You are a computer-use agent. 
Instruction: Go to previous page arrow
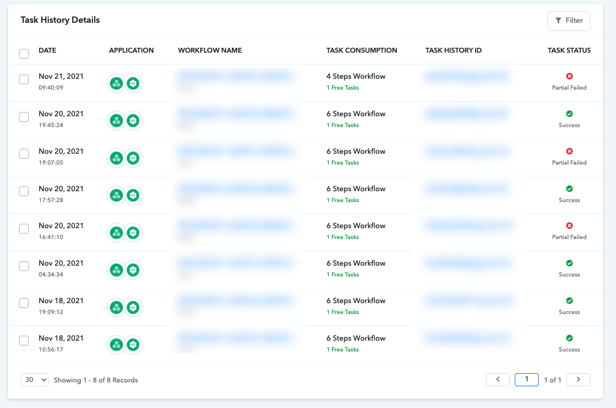tap(498, 379)
